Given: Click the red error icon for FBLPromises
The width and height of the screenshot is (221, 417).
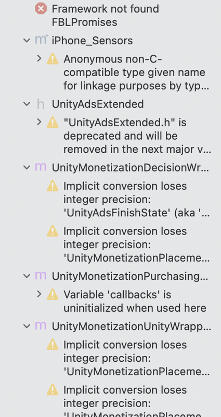Looking at the screenshot, I should coord(41,9).
